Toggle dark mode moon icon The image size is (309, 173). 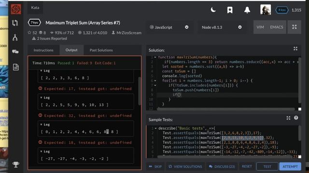(x=213, y=10)
